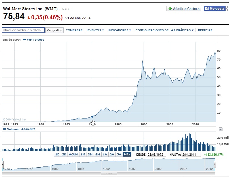Image resolution: width=229 pixels, height=177 pixels.
Task: Click the Añadir a Cartera button
Action: click(184, 9)
